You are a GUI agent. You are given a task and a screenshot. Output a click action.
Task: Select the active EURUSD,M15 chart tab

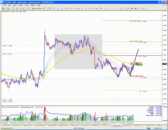click(x=117, y=125)
